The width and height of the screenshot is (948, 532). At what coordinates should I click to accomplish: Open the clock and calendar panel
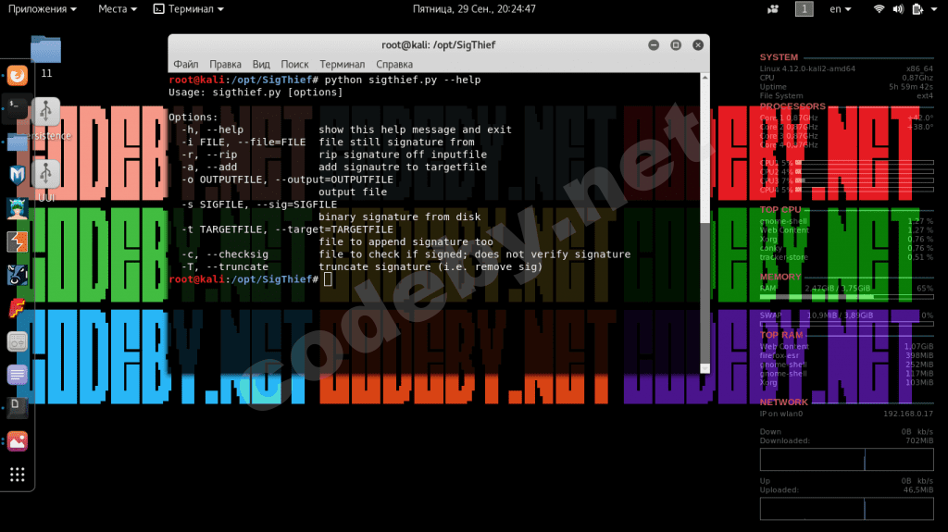[474, 9]
